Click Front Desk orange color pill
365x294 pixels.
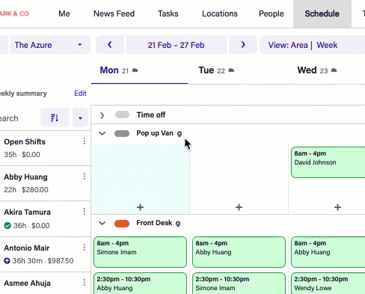(x=122, y=224)
